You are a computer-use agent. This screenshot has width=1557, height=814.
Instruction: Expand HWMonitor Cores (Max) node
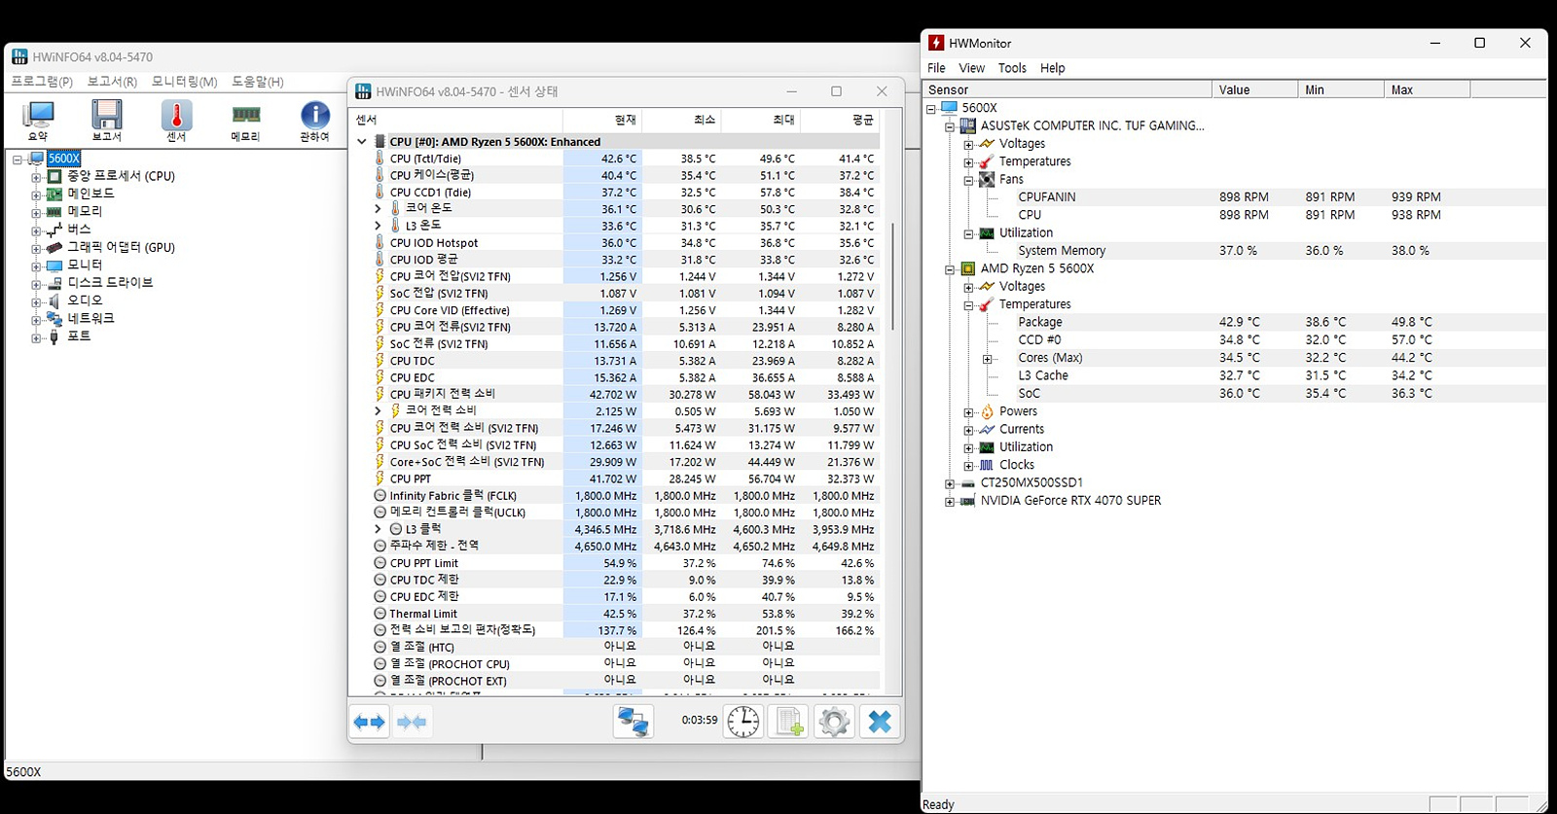coord(987,359)
